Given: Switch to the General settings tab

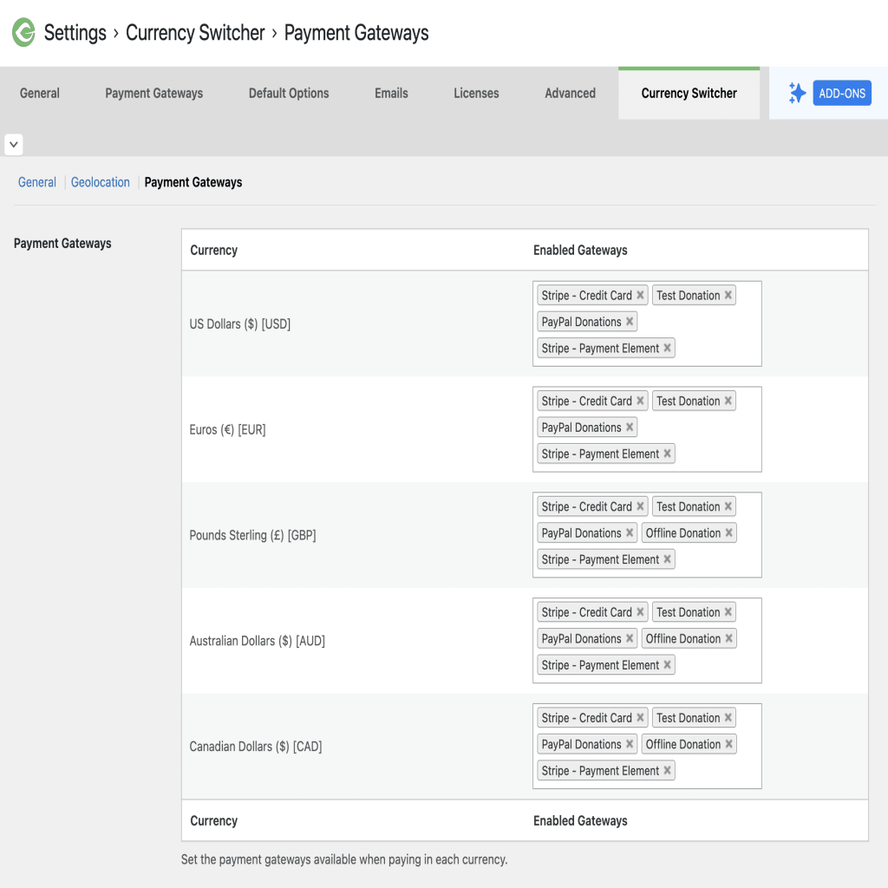Looking at the screenshot, I should (40, 93).
